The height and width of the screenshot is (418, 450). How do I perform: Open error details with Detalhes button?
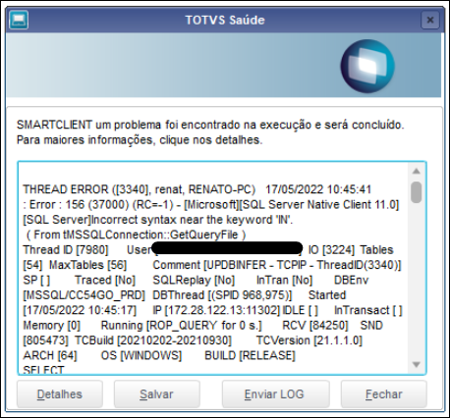coord(60,394)
